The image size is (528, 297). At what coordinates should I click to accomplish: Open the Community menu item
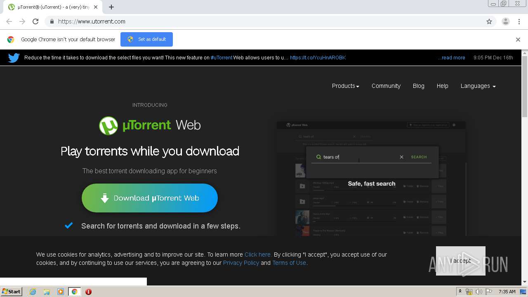tap(386, 86)
